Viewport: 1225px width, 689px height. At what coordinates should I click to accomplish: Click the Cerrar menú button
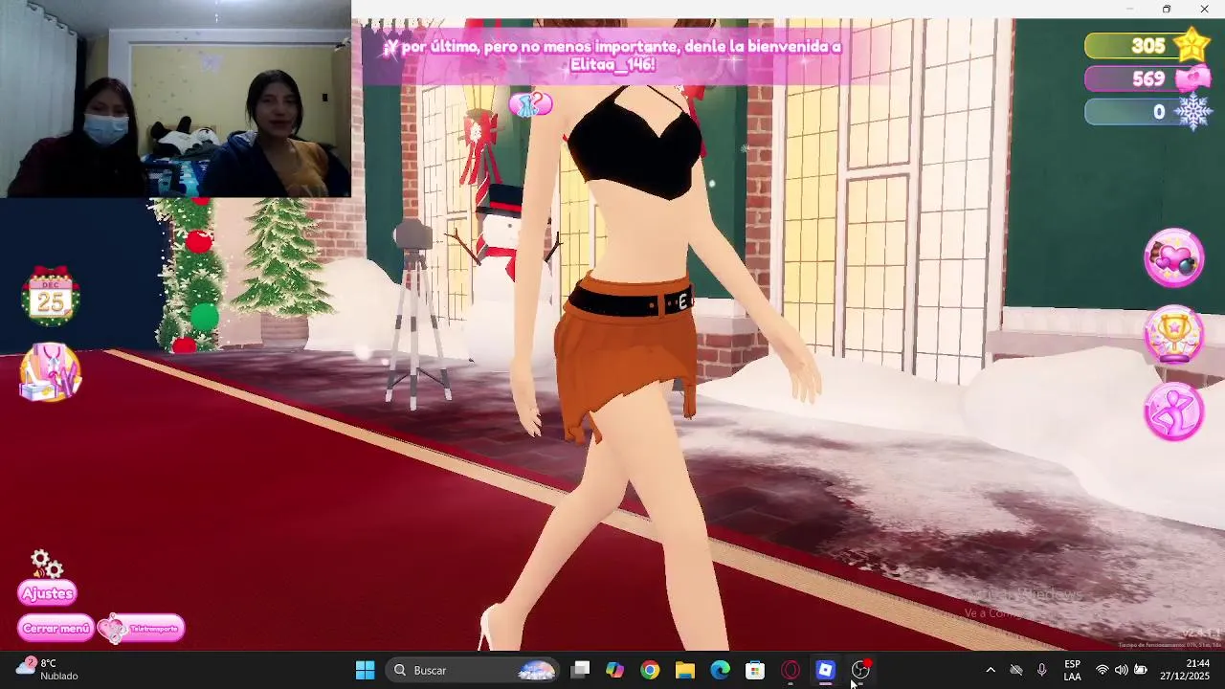click(56, 629)
